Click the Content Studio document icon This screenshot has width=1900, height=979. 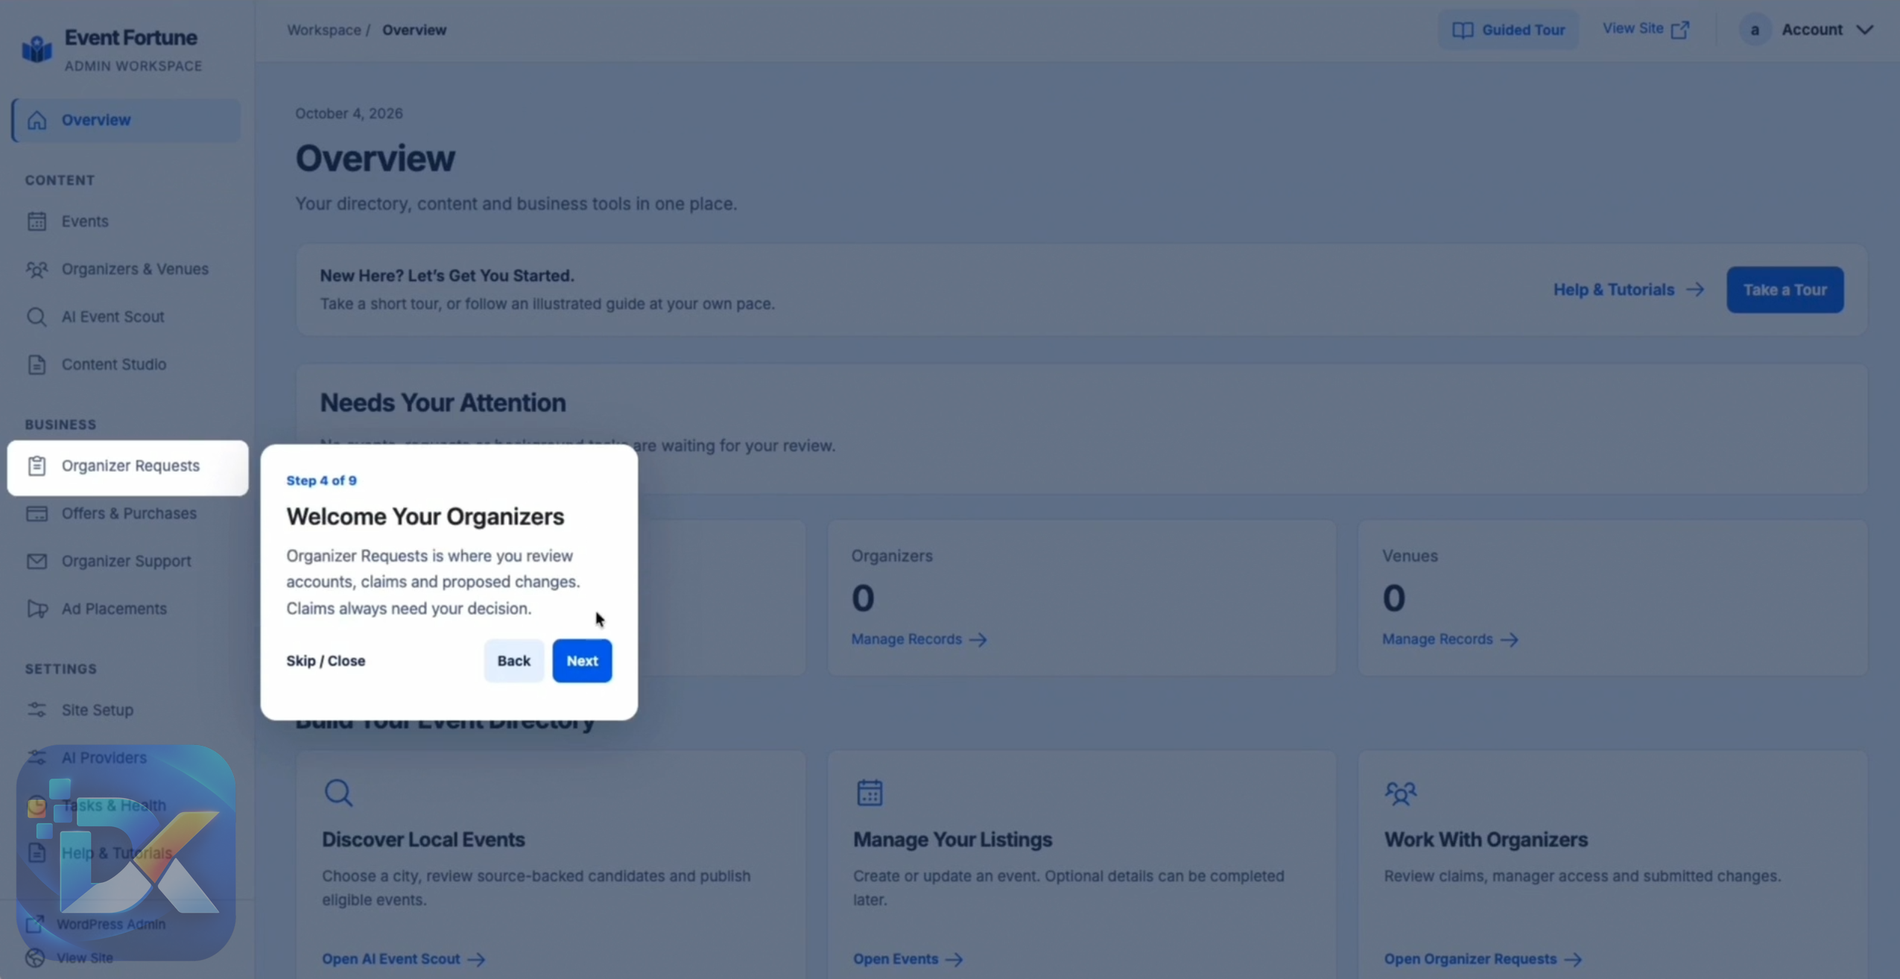pyautogui.click(x=37, y=364)
